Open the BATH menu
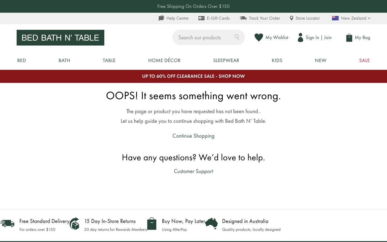 64,60
